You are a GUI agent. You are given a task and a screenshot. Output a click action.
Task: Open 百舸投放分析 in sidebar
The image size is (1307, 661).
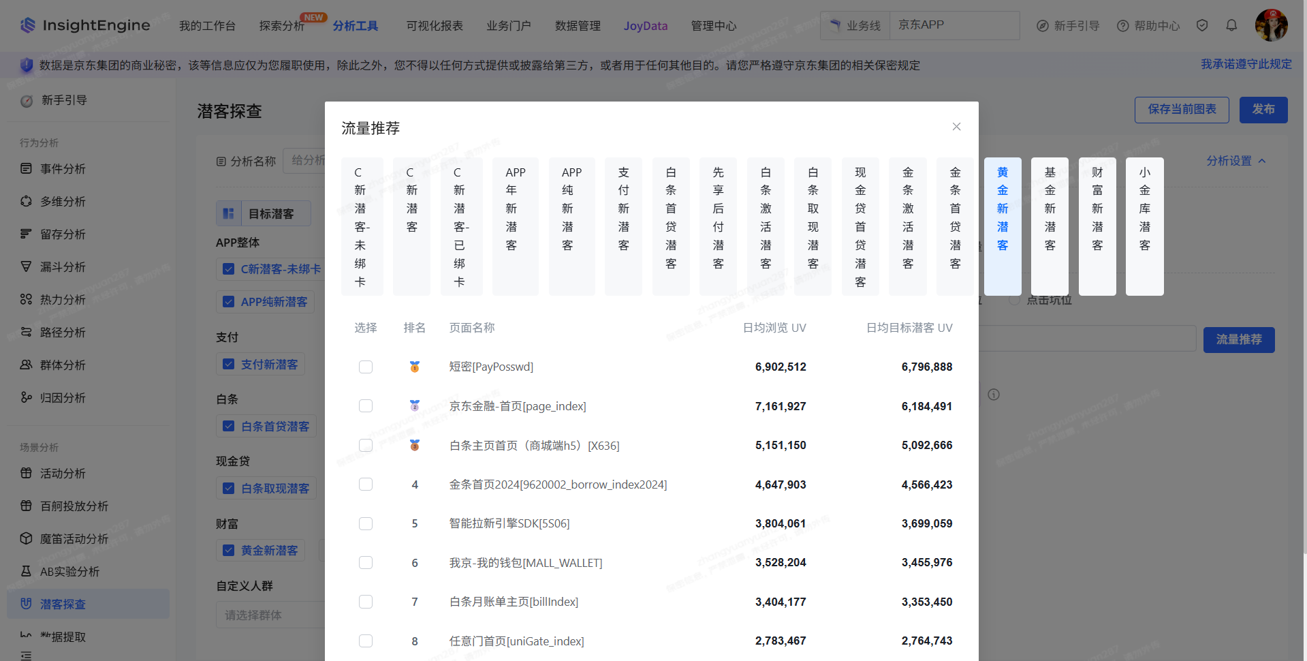(x=74, y=506)
